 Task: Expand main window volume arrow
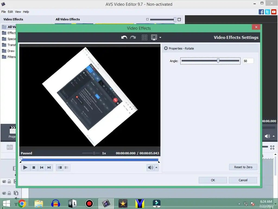(274, 136)
